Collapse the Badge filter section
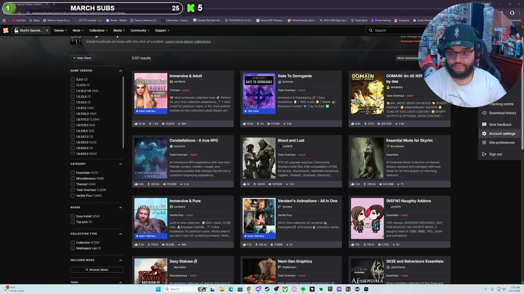This screenshot has width=524, height=294. 120,207
